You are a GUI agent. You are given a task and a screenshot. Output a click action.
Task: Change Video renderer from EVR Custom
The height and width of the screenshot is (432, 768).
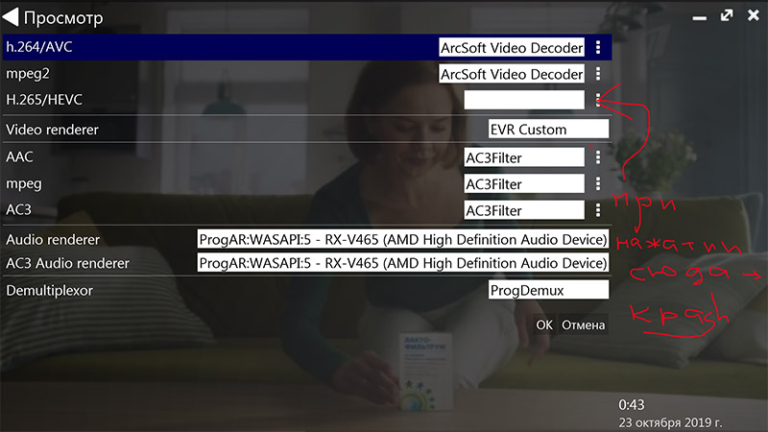(548, 129)
